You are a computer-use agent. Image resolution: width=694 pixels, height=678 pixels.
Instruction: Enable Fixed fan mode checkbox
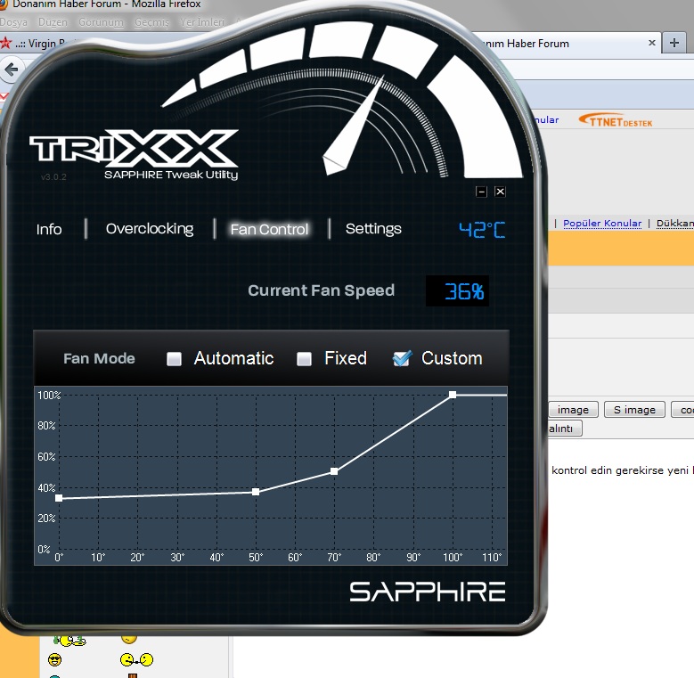coord(304,358)
